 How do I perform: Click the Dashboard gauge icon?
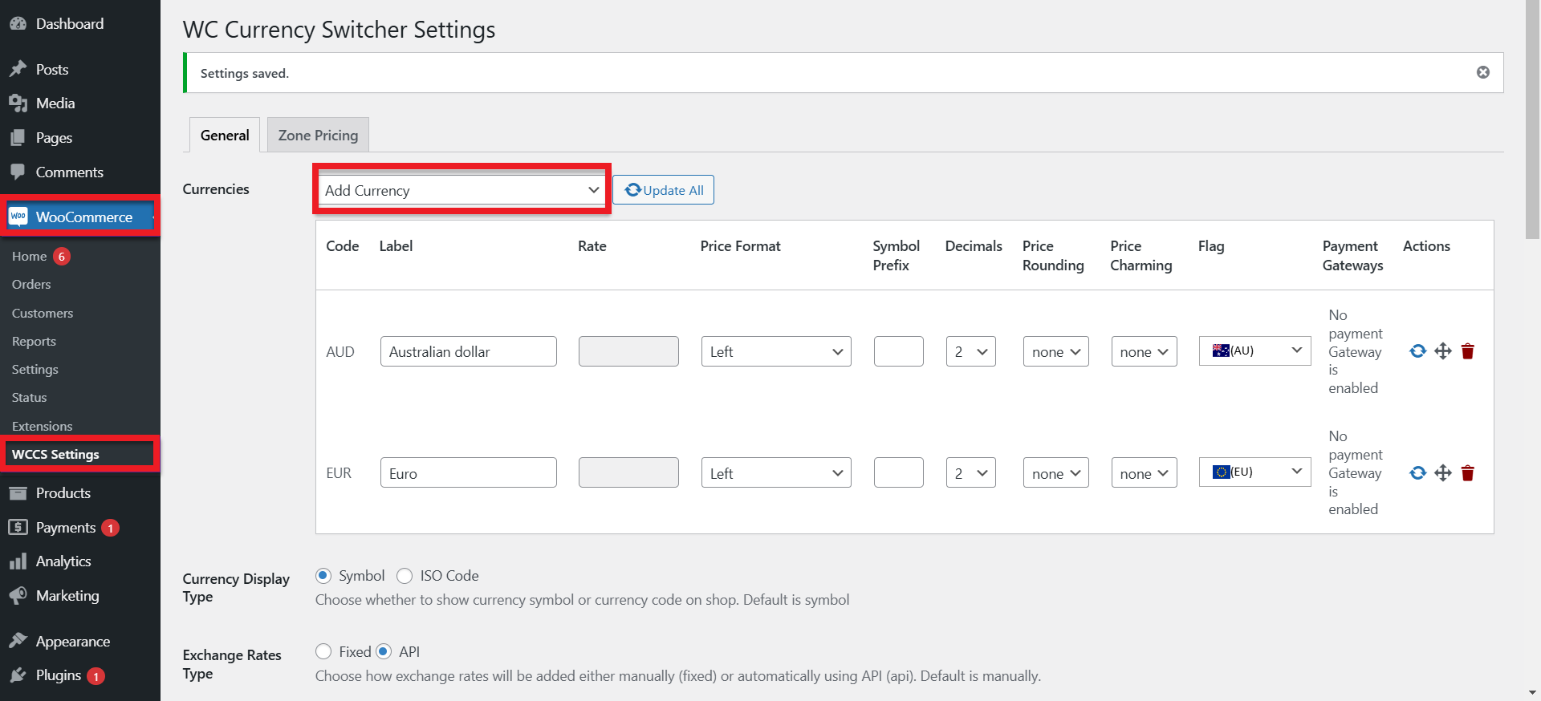(x=18, y=24)
